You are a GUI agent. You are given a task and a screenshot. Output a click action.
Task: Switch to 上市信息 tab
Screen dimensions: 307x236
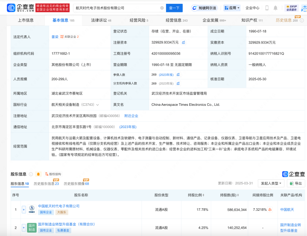pyautogui.click(x=26, y=20)
